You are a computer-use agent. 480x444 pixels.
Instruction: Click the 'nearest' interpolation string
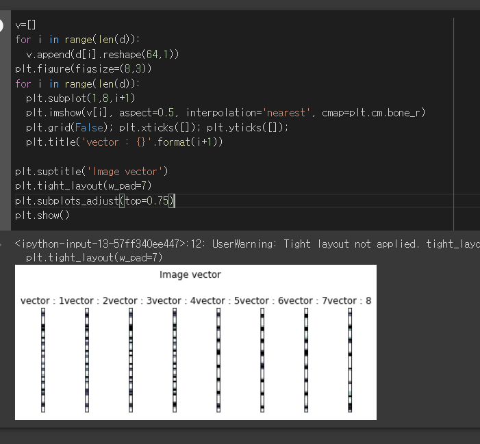286,113
